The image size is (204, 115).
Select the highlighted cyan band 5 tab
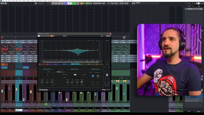pyautogui.click(x=75, y=64)
